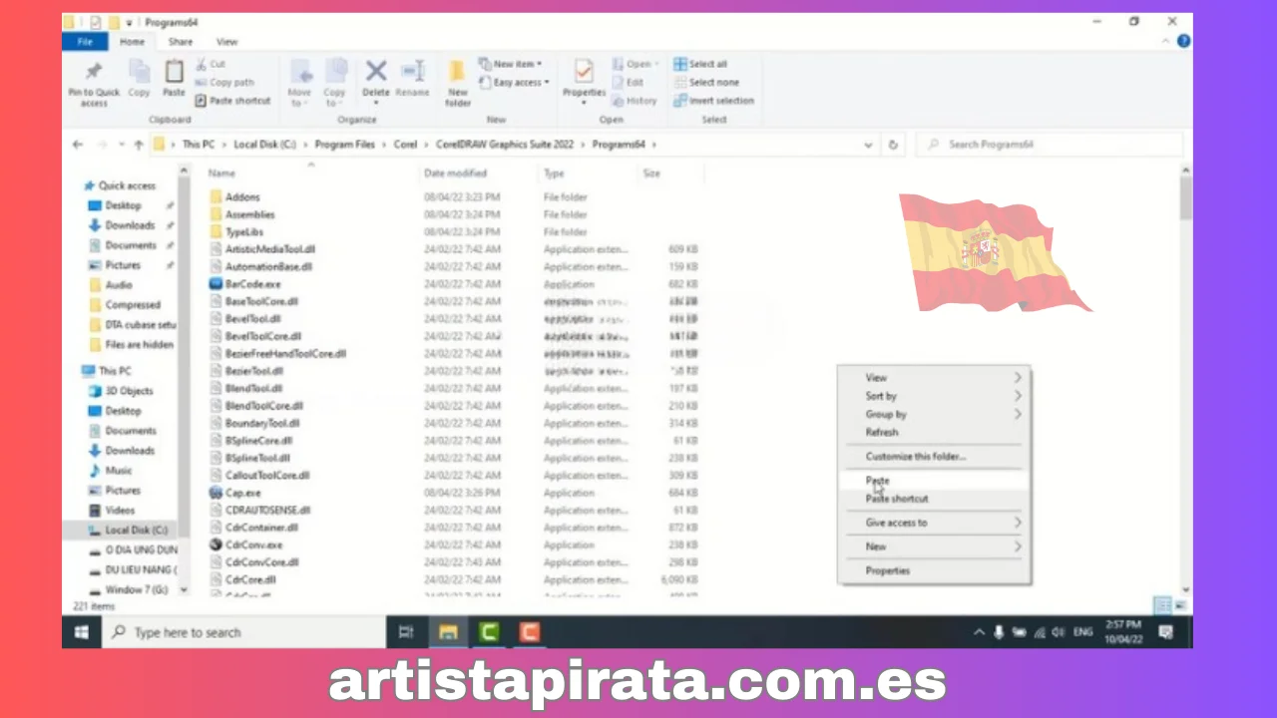Image resolution: width=1277 pixels, height=718 pixels.
Task: Click Edit in the Open group
Action: click(629, 82)
